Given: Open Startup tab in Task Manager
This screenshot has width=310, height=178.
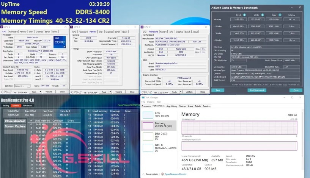Looking at the screenshot, I should point(183,106).
